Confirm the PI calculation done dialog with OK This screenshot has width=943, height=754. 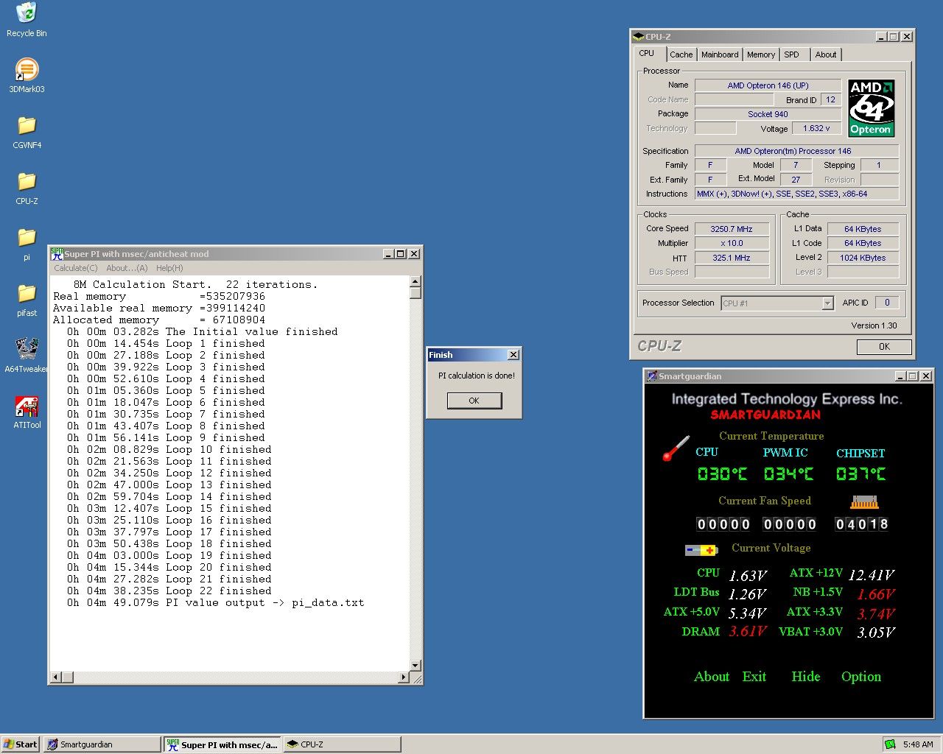pos(474,401)
